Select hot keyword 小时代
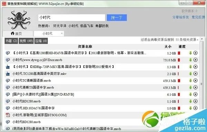 (73, 26)
